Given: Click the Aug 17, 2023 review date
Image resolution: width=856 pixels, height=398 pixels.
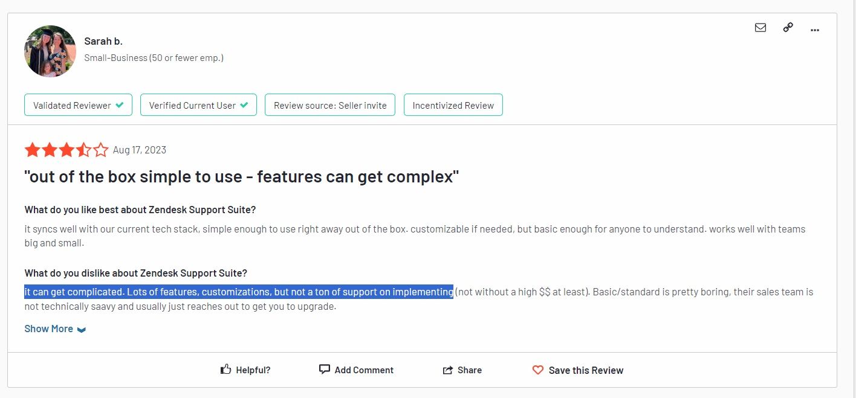Looking at the screenshot, I should [x=140, y=150].
